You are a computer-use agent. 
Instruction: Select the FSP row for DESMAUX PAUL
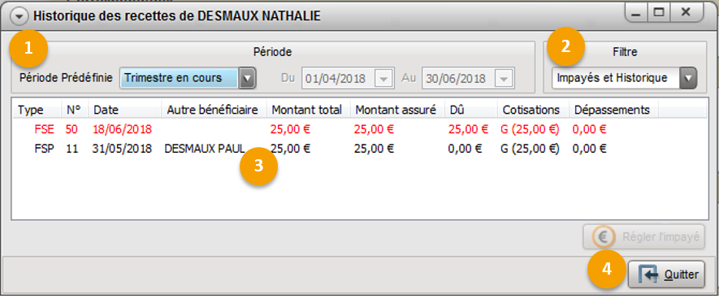pos(359,149)
